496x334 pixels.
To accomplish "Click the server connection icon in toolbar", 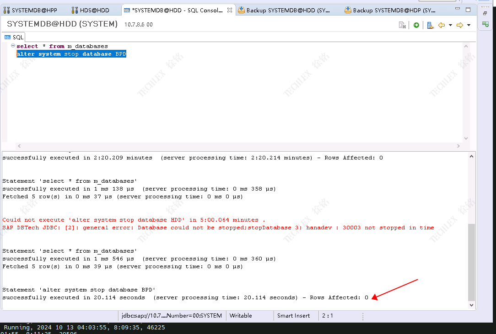I will tap(430, 25).
